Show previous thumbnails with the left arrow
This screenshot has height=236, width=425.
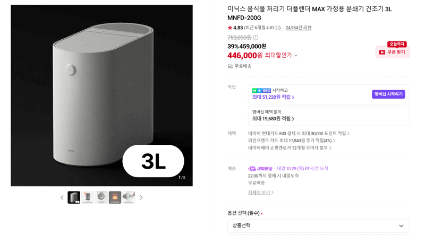tap(62, 197)
